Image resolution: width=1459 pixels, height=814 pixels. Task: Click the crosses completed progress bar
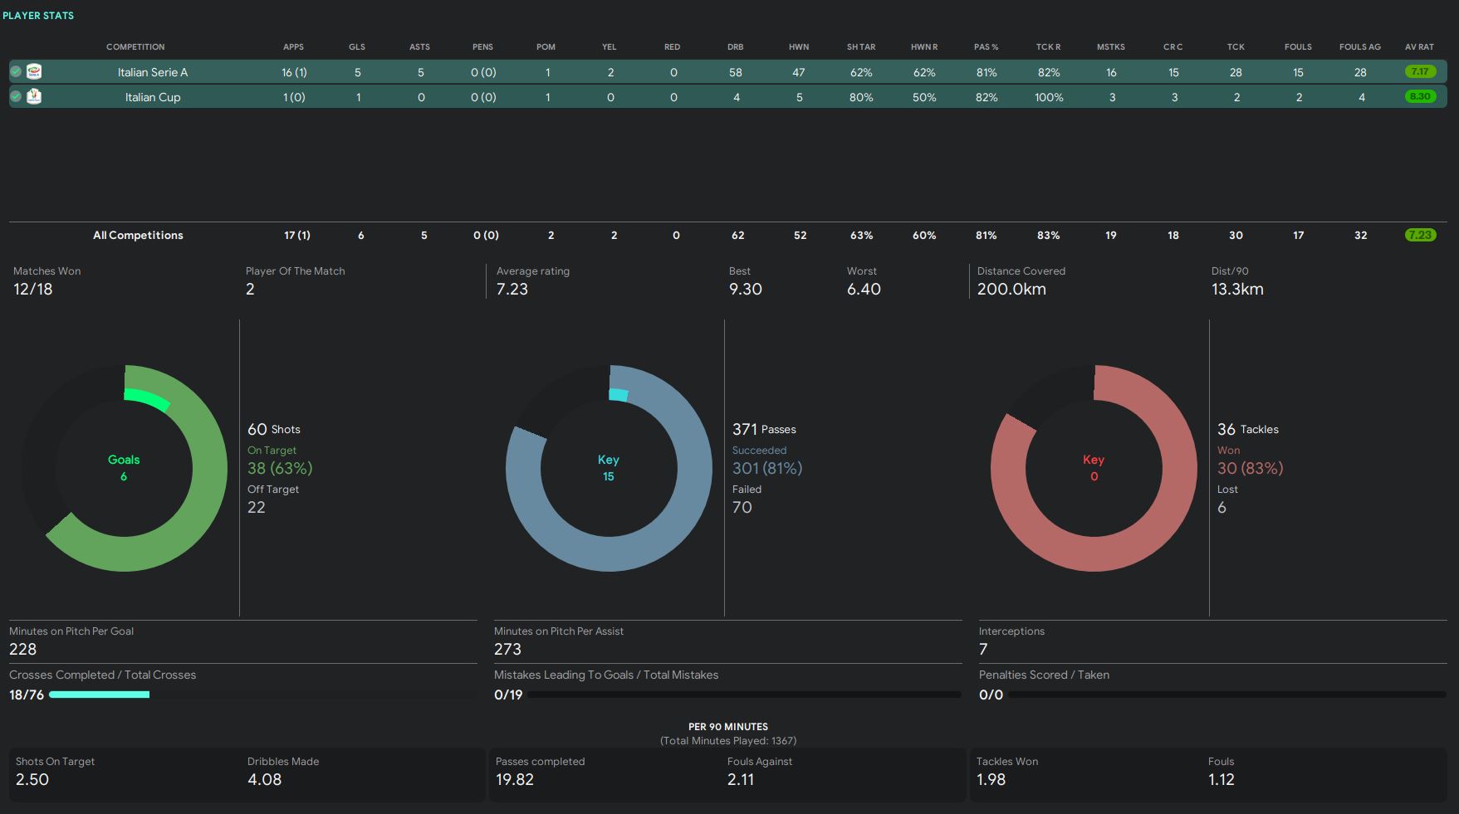coord(100,695)
